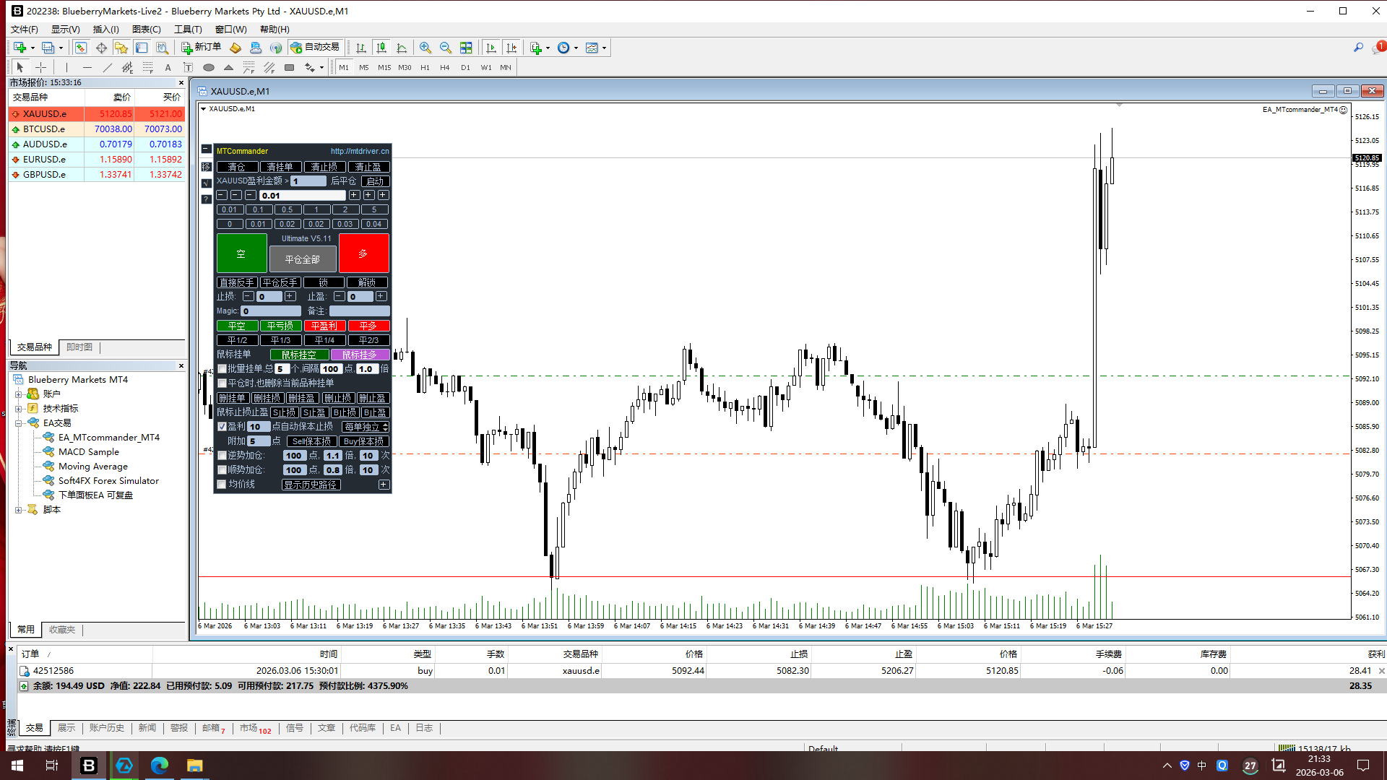Uncheck the 盈利 auto break-even checkbox
Viewport: 1387px width, 780px height.
pos(222,427)
